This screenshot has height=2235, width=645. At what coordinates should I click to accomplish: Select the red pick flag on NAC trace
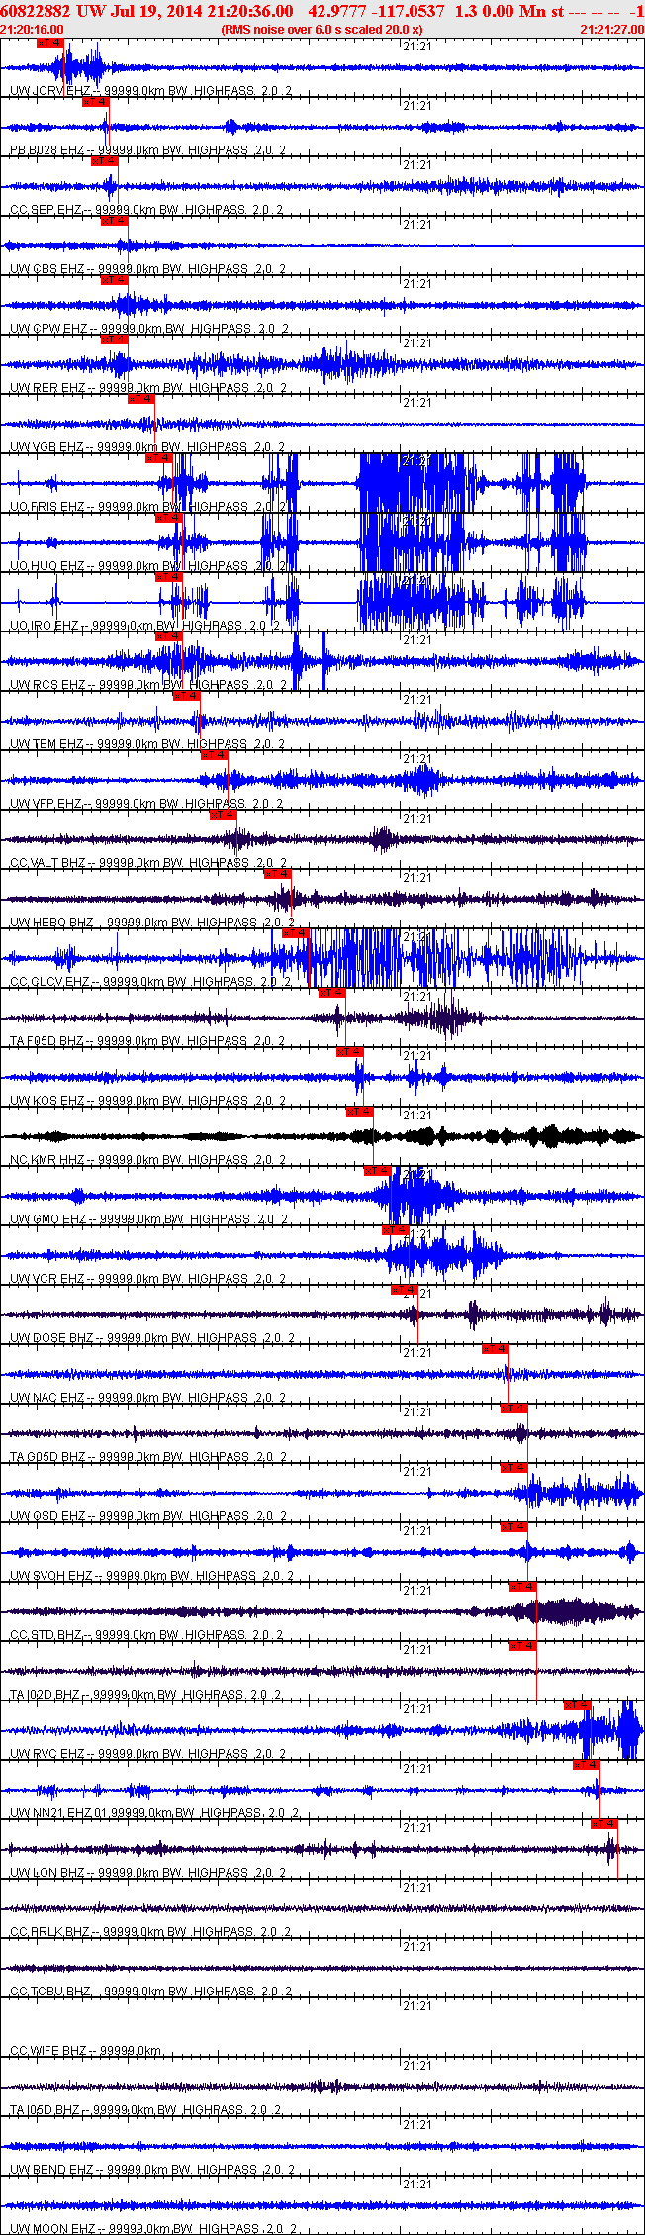coord(495,1348)
